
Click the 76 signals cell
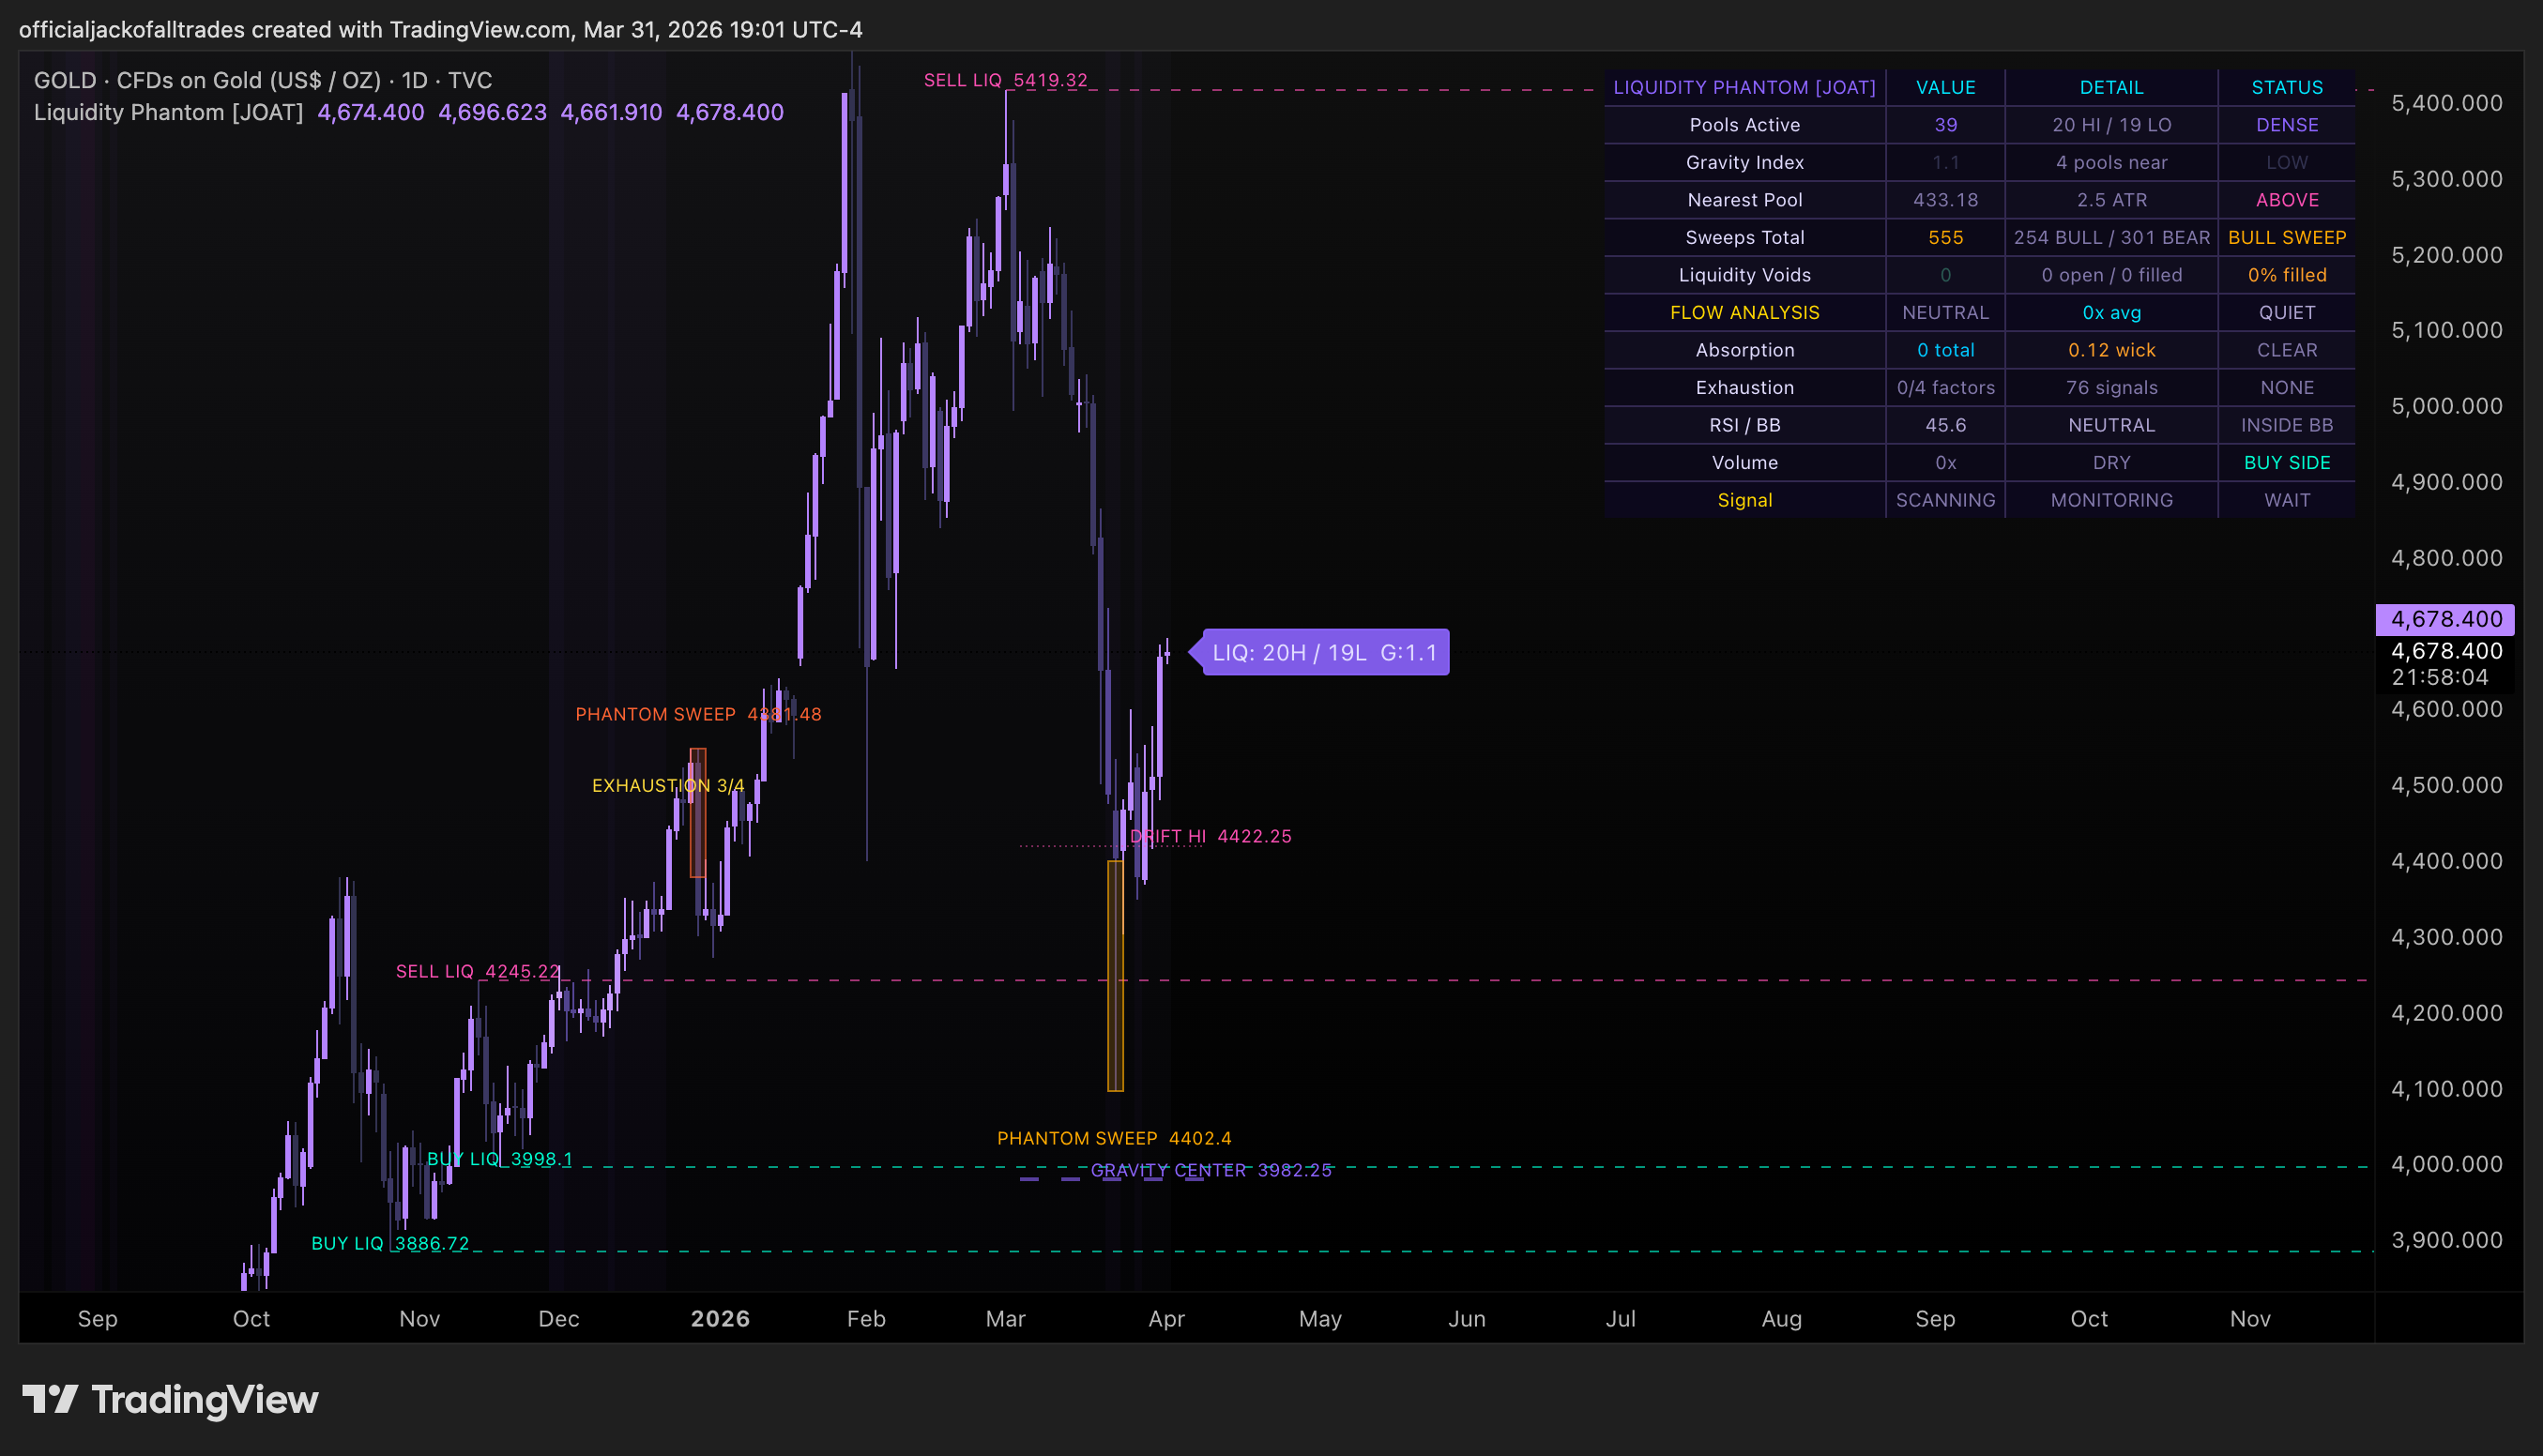[x=2111, y=387]
